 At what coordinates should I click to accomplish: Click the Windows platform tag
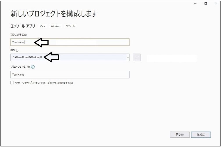[x=56, y=26]
